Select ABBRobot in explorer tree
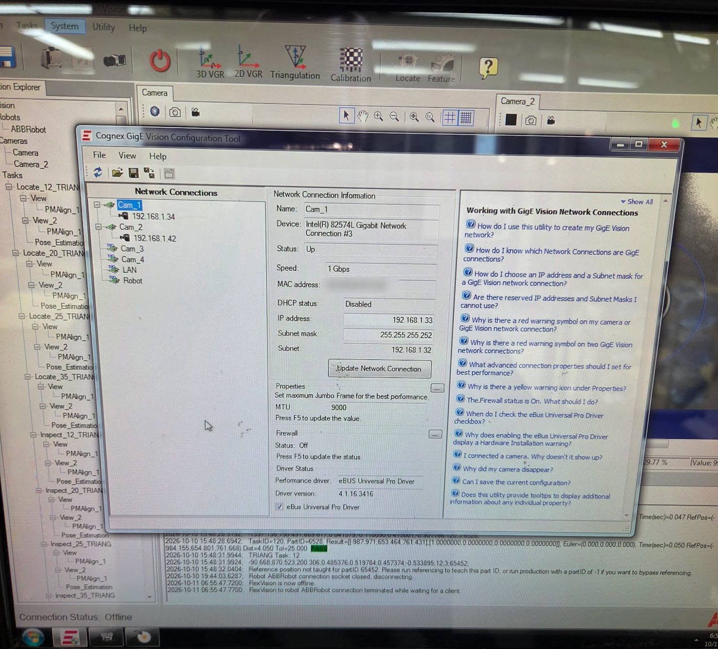The width and height of the screenshot is (718, 649). click(28, 129)
